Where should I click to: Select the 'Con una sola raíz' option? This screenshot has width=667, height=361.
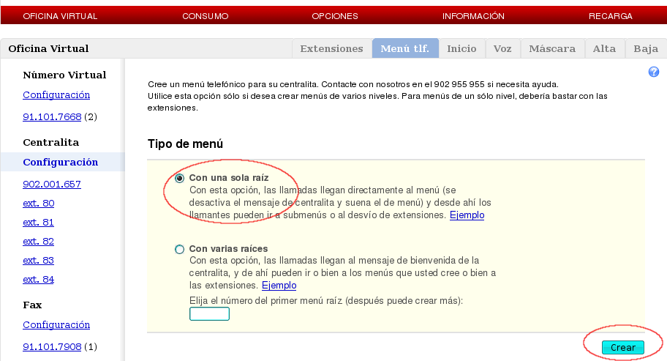180,178
